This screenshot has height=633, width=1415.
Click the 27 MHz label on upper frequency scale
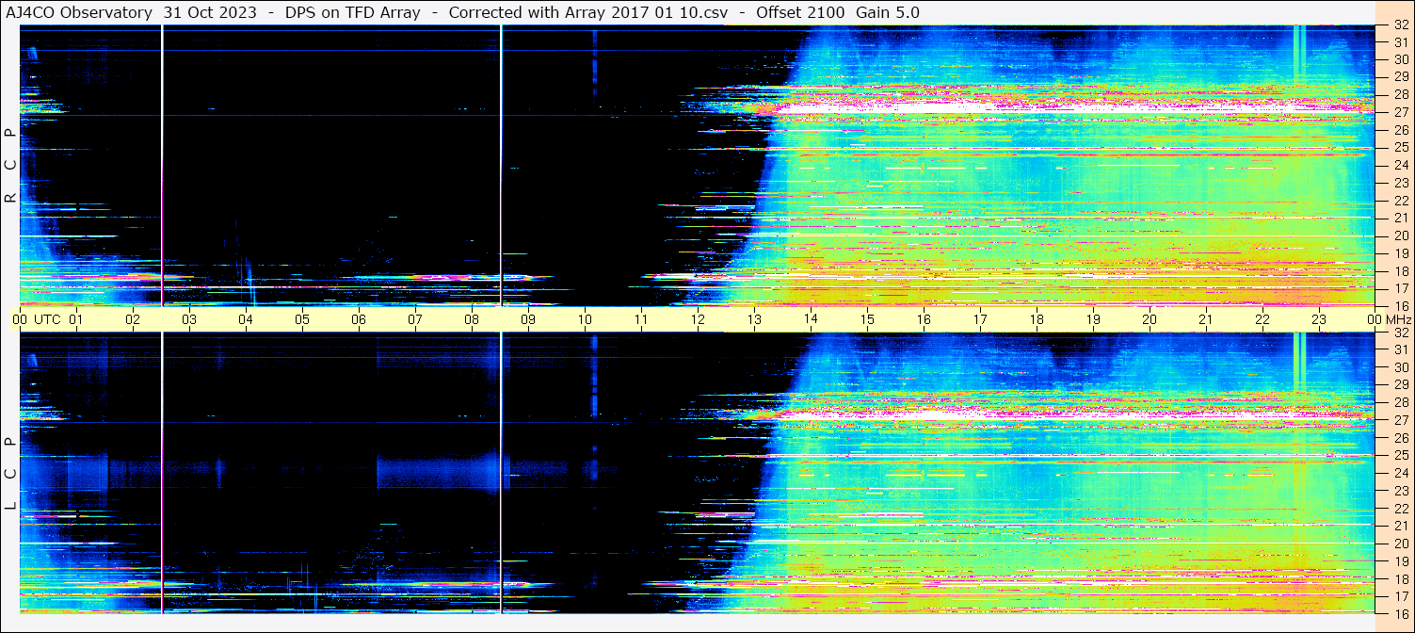click(x=1400, y=112)
